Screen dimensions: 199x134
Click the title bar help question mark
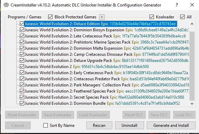[x=177, y=5]
